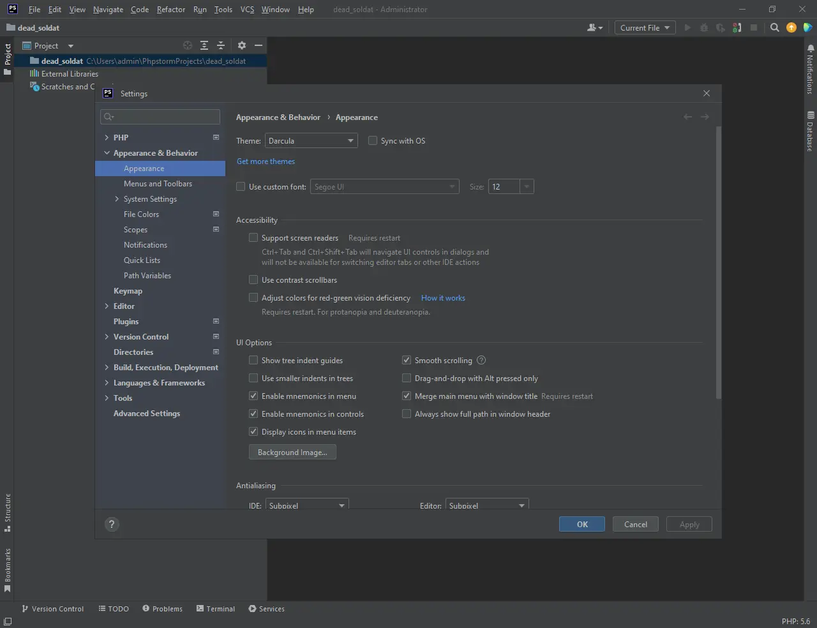Click the IDE update arrow icon
817x628 pixels.
(791, 27)
